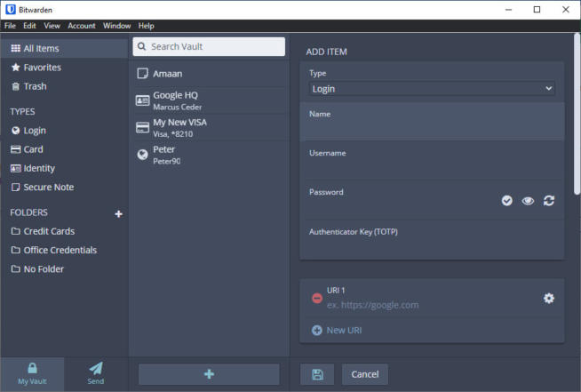Switch to My Vault tab

click(x=32, y=374)
